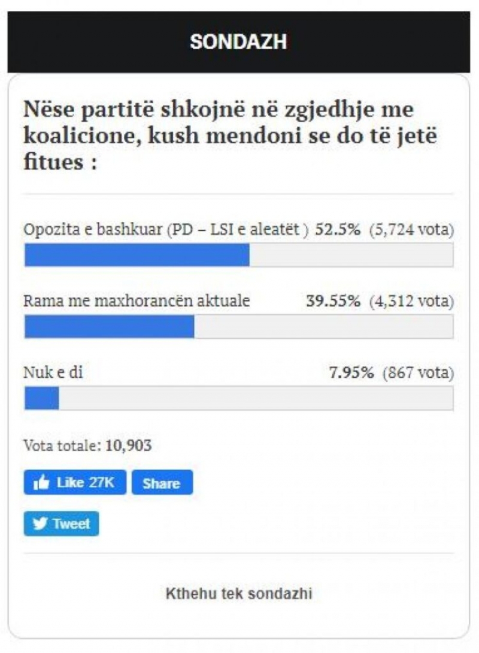Click the poll question heading
The height and width of the screenshot is (653, 479).
pos(231,136)
